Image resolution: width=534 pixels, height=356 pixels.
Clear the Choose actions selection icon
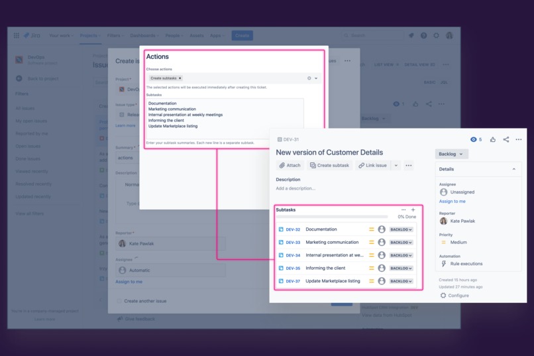pyautogui.click(x=309, y=78)
